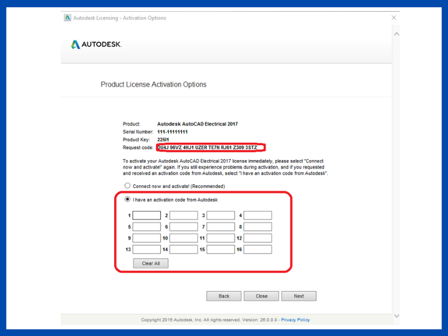
Task: Click activation code field 6
Action: 184,227
